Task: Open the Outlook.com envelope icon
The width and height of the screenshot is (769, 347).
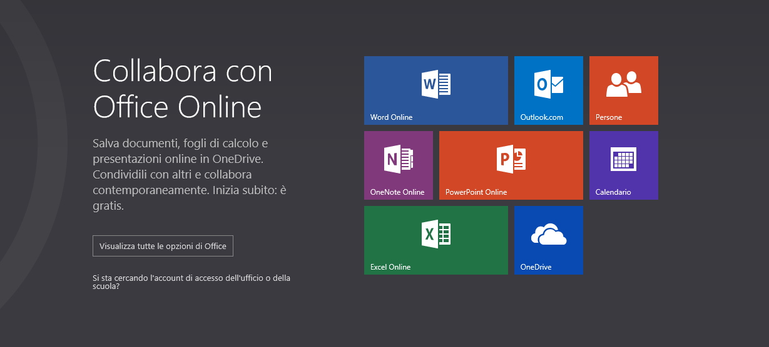Action: click(549, 84)
